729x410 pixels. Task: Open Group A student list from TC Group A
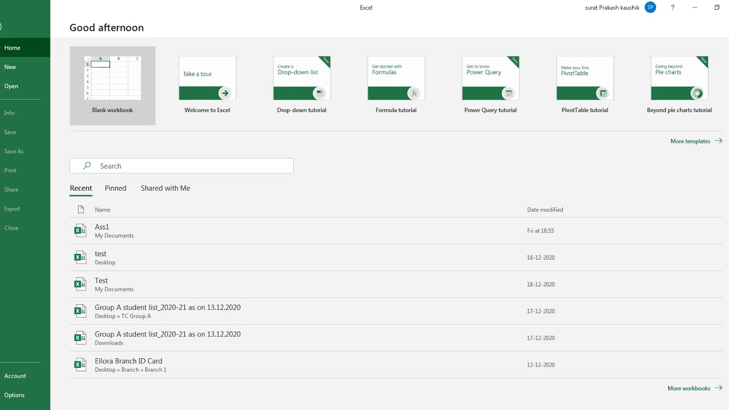(396, 311)
